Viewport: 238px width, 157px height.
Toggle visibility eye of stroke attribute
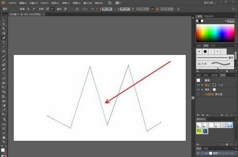pos(198,85)
